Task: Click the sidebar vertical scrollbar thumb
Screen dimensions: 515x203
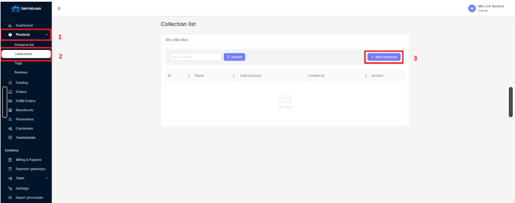Action: tap(4, 102)
